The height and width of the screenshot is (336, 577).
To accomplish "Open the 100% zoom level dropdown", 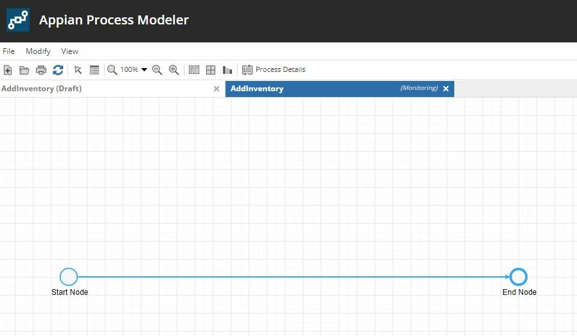I will 144,69.
